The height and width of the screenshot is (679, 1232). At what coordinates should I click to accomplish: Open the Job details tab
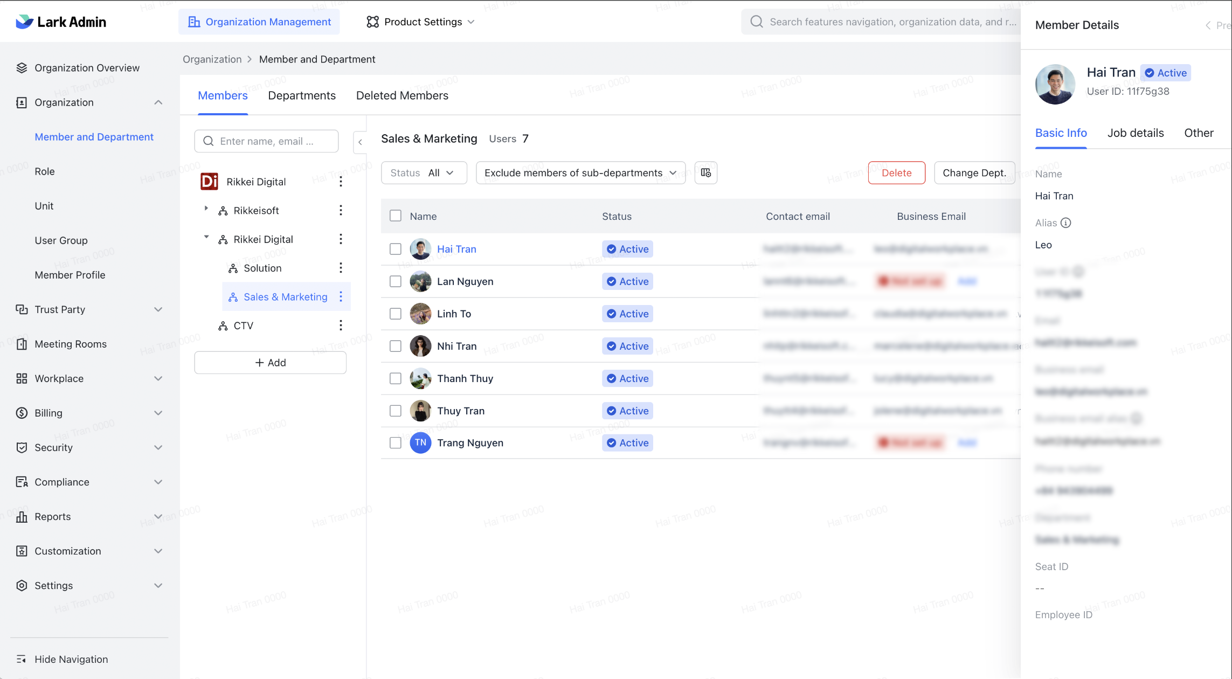[x=1136, y=133]
